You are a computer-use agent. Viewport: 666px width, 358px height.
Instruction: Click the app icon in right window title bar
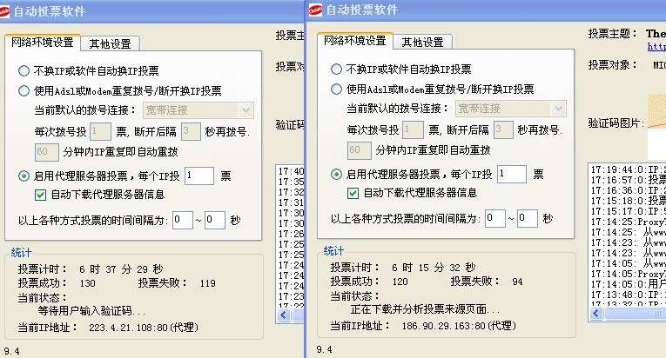point(315,10)
